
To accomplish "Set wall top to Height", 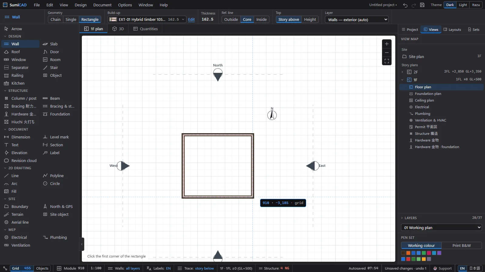I will click(310, 19).
